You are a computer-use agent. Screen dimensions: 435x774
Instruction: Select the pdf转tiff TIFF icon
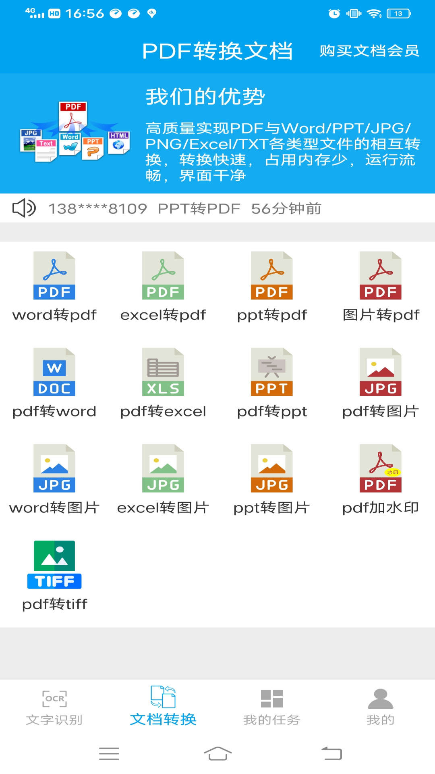54,565
